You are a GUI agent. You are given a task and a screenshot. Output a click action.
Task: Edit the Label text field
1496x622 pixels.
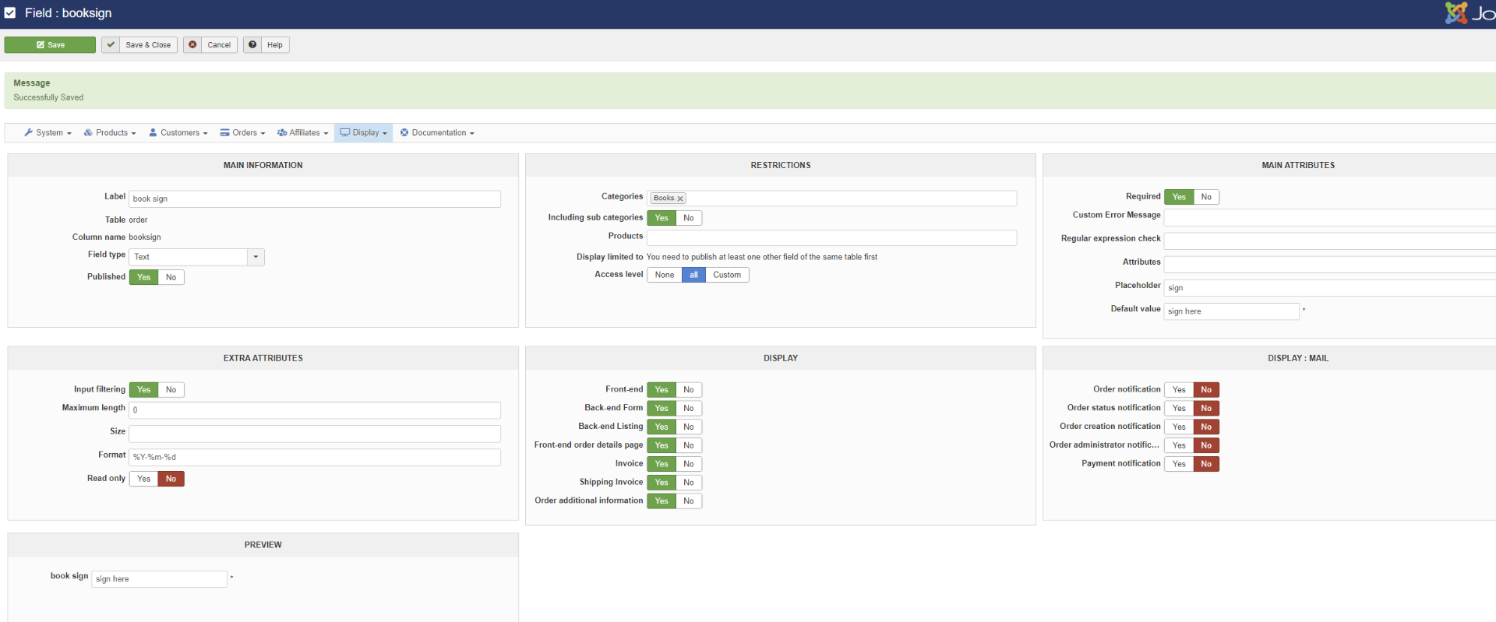click(315, 199)
